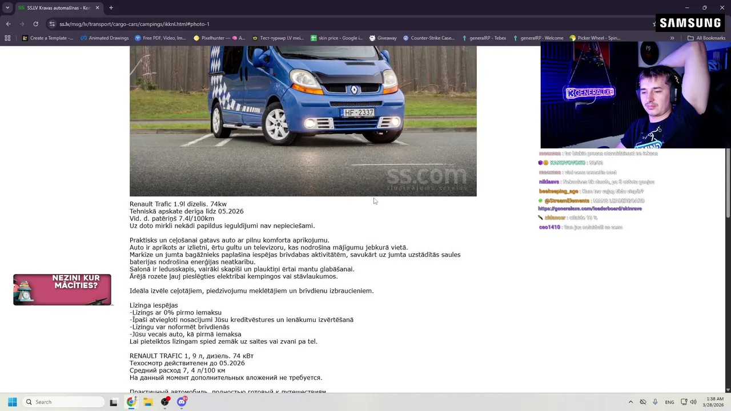Click the KAKOVOVOKD chat username
Image resolution: width=731 pixels, height=411 pixels.
point(568,163)
